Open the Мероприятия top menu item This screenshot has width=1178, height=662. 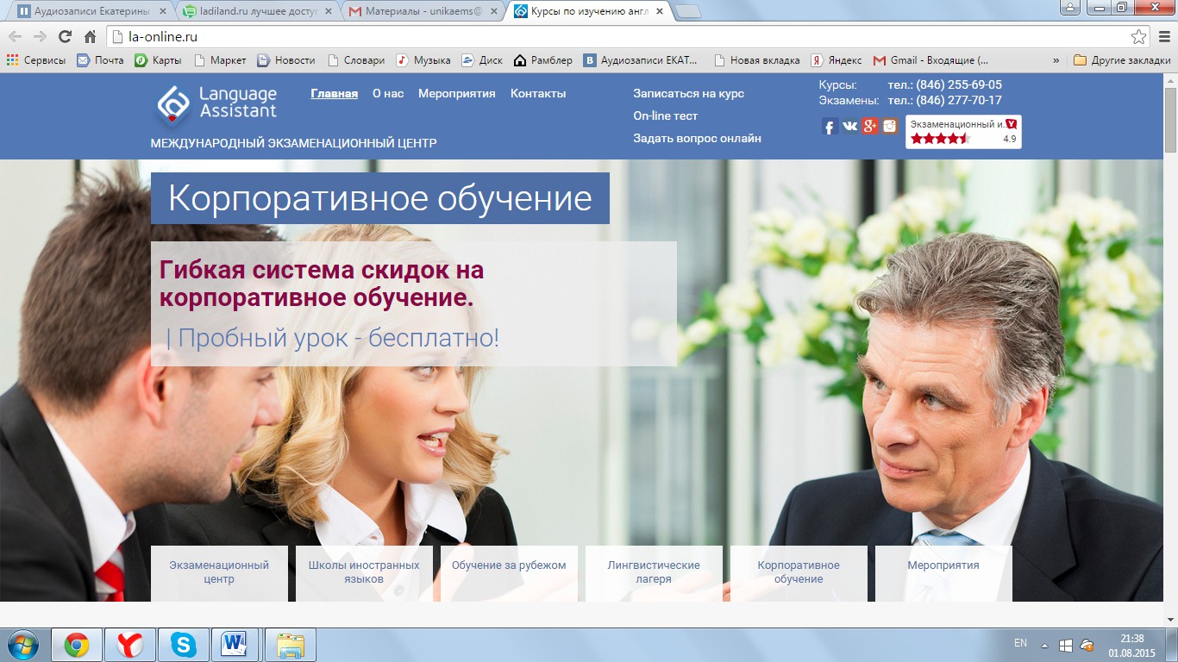click(457, 93)
